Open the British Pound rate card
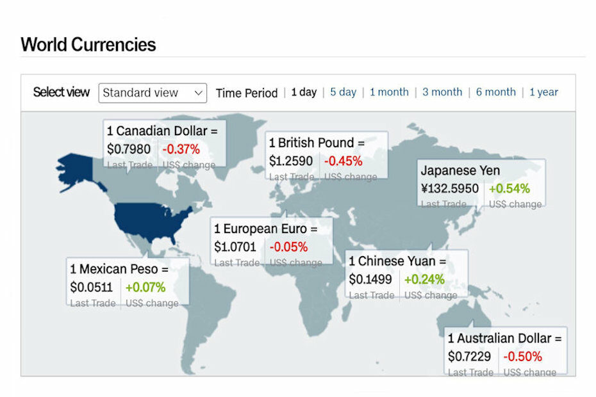 [x=326, y=156]
